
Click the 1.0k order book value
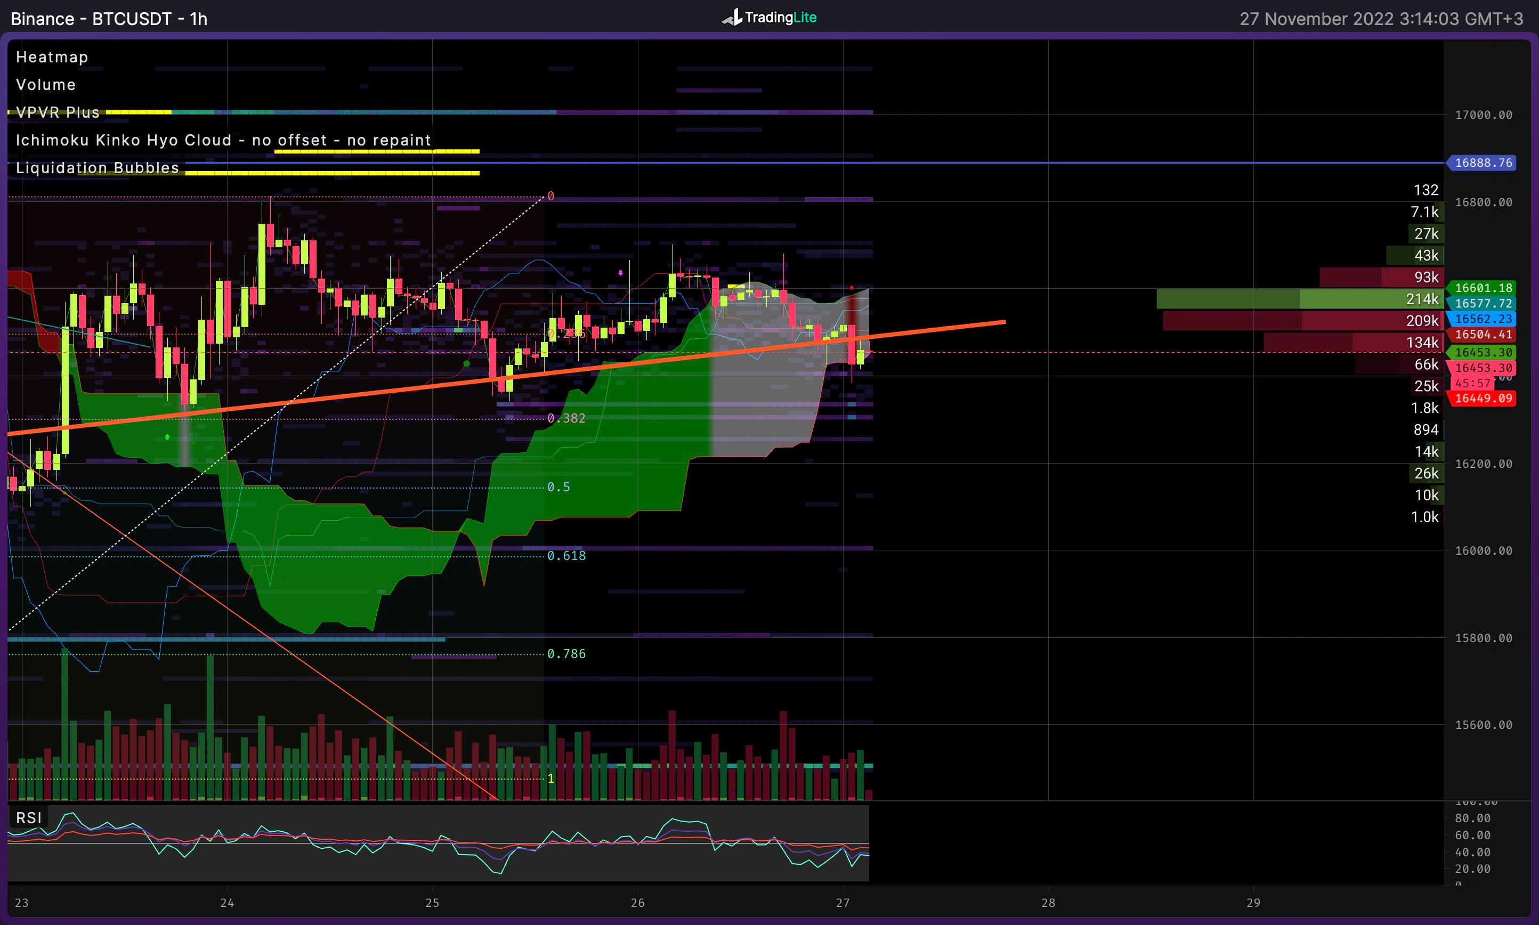point(1424,517)
